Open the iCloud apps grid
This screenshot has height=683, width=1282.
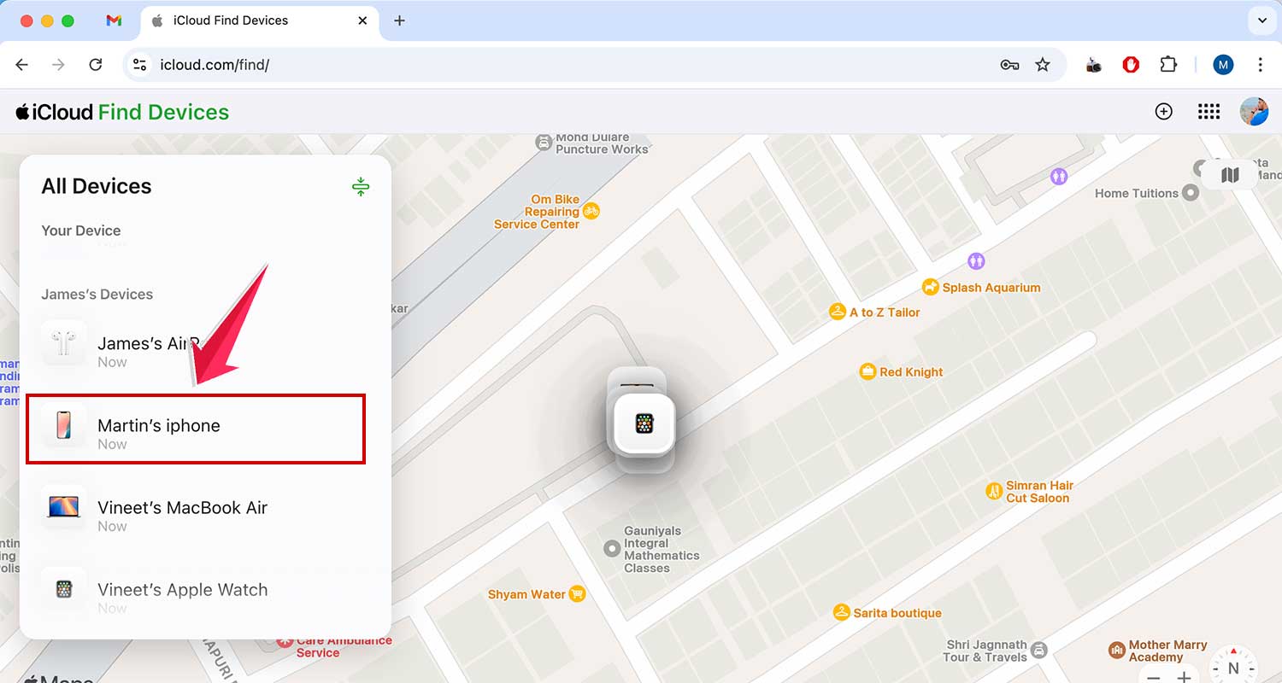coord(1208,111)
